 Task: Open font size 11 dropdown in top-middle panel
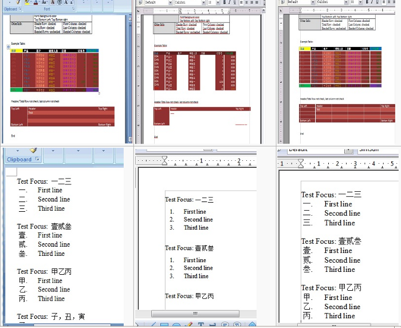click(218, 2)
